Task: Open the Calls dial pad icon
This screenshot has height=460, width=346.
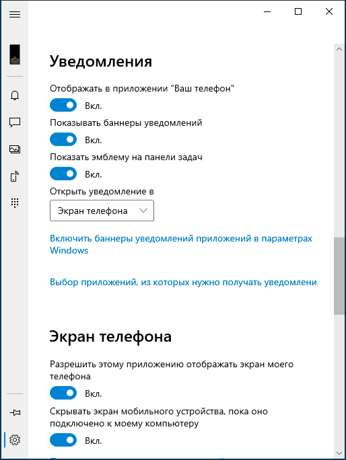Action: pos(15,202)
